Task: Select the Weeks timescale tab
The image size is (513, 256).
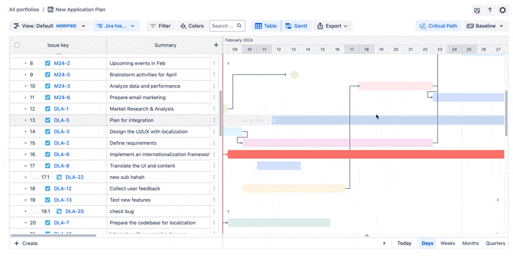Action: point(448,243)
